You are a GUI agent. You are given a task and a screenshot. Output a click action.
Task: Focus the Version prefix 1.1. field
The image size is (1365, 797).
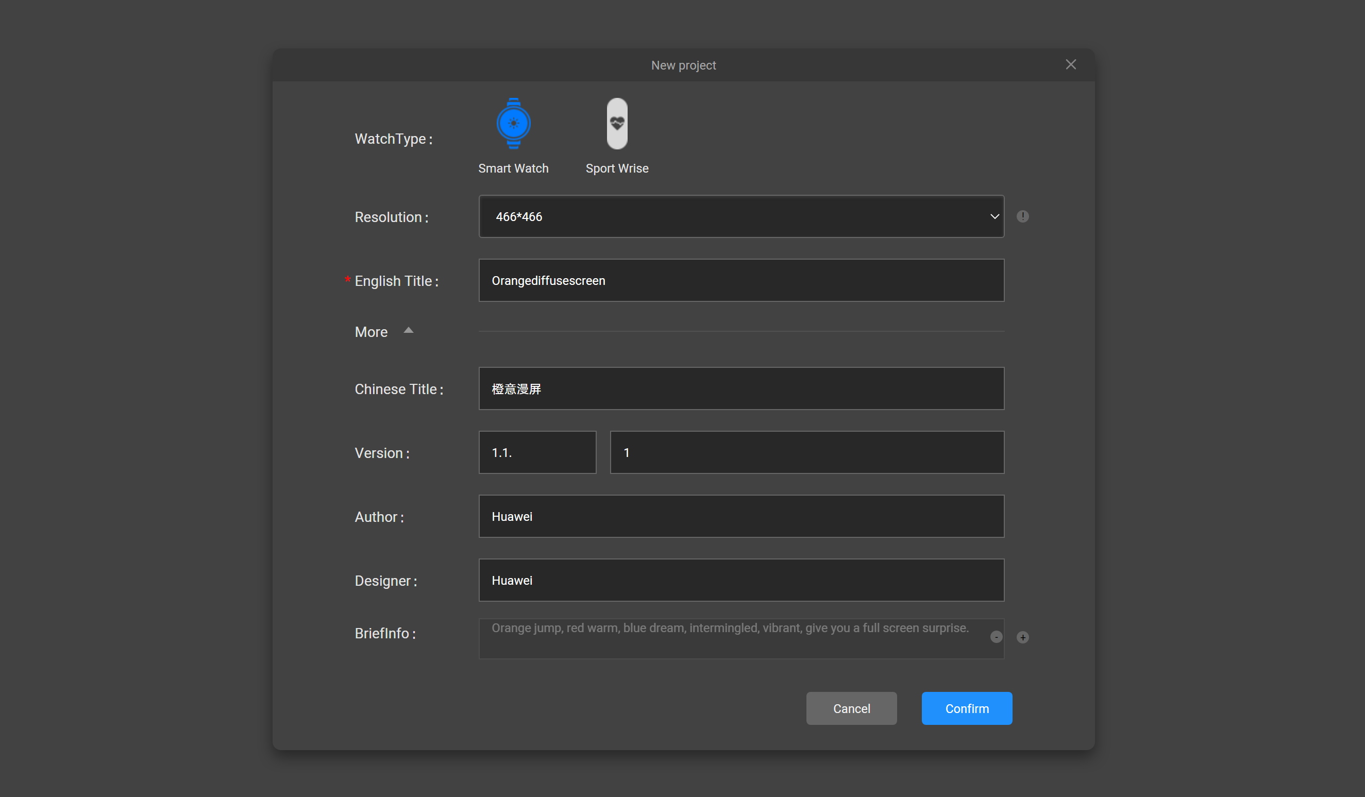pos(537,453)
